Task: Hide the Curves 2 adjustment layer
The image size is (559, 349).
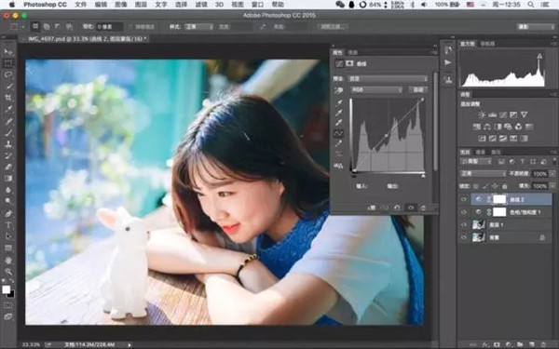Action: point(463,199)
